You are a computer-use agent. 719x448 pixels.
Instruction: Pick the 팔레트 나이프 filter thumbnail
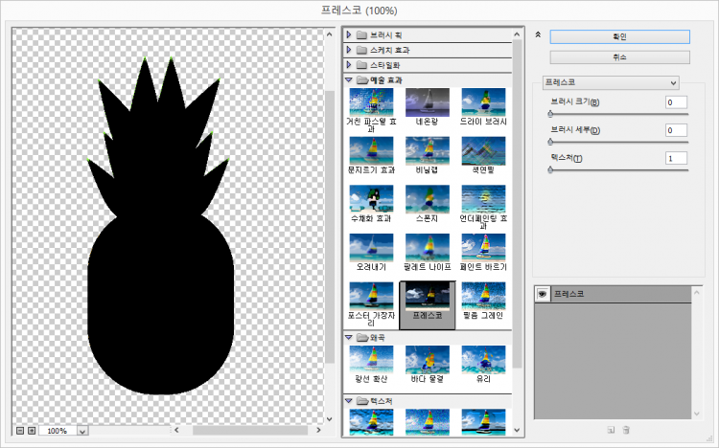coord(427,248)
